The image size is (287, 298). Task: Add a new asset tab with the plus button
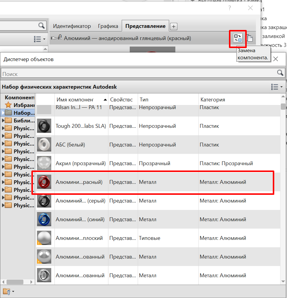point(174,26)
